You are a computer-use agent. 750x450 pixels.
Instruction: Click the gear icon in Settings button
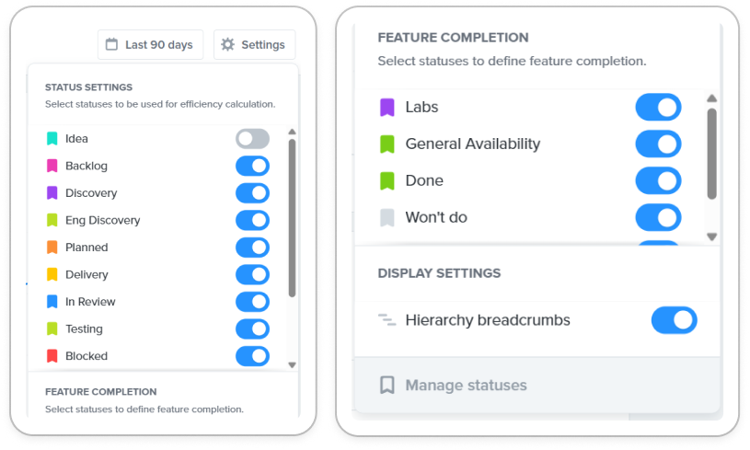coord(227,44)
